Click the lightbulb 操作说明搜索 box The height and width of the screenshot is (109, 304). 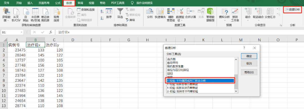pos(142,3)
